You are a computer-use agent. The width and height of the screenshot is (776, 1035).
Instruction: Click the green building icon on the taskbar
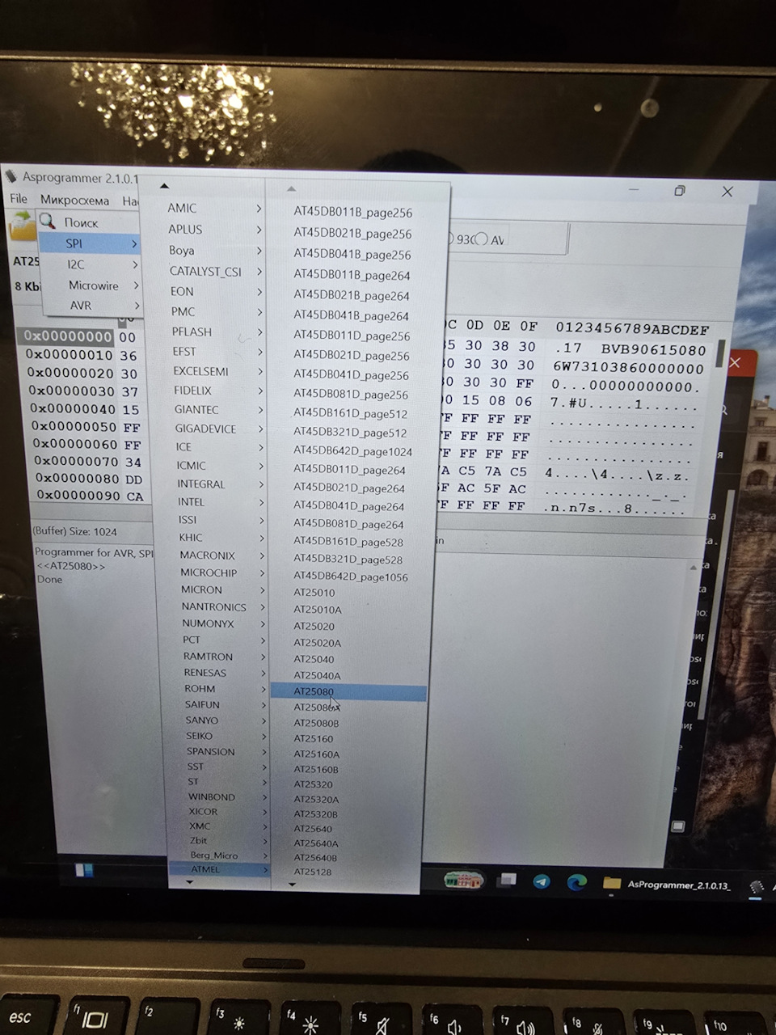tap(463, 879)
